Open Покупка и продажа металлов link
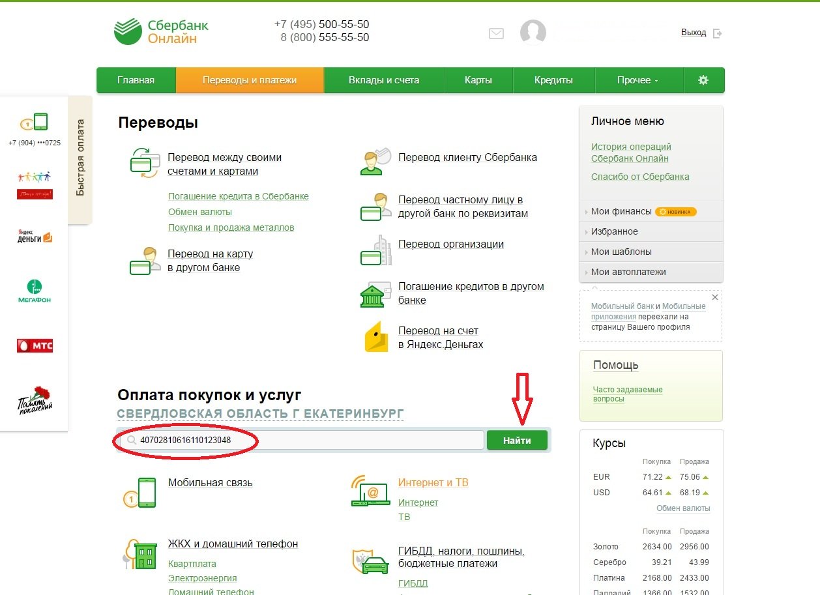820x595 pixels. point(231,227)
